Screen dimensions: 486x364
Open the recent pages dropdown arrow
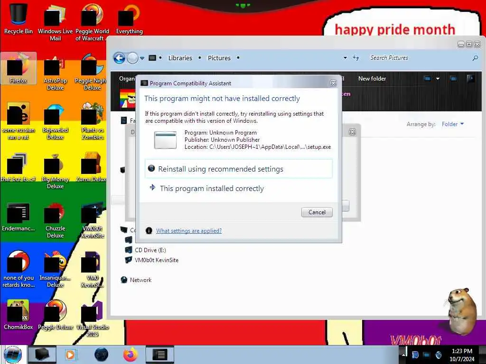coord(142,58)
